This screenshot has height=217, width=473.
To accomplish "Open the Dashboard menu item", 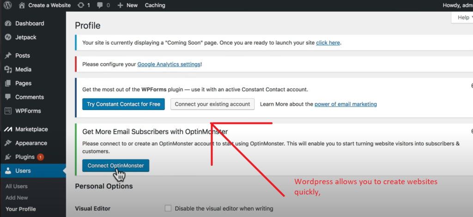I will click(30, 23).
